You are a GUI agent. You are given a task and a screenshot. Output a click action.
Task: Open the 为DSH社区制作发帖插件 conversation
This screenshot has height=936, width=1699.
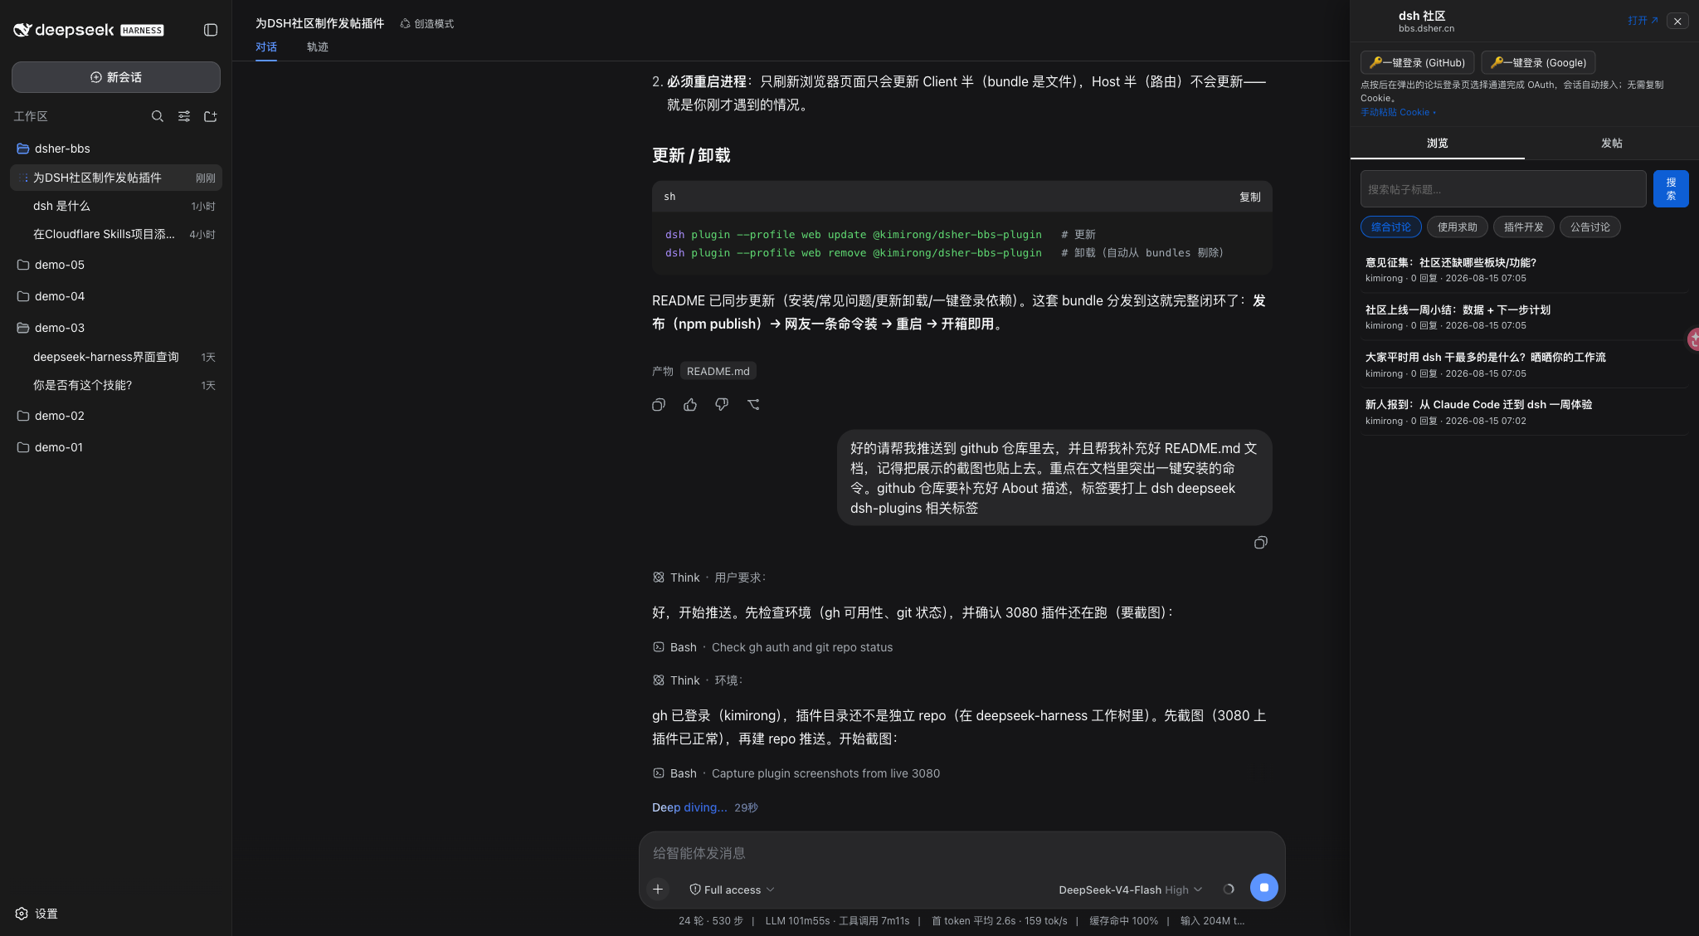pyautogui.click(x=116, y=178)
